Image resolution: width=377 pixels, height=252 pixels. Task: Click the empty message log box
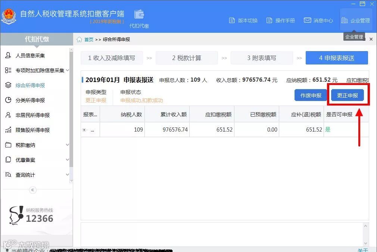coord(221,234)
